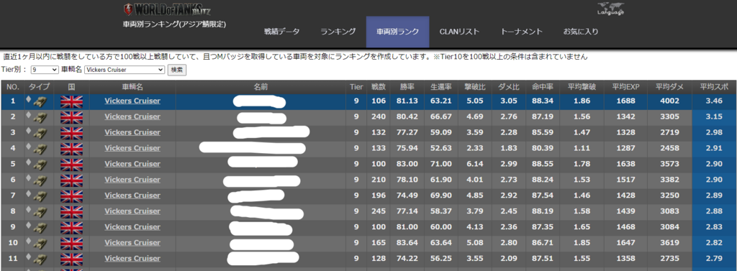Click the tank type icon in row 1
Image resolution: width=737 pixels, height=271 pixels.
[40, 101]
